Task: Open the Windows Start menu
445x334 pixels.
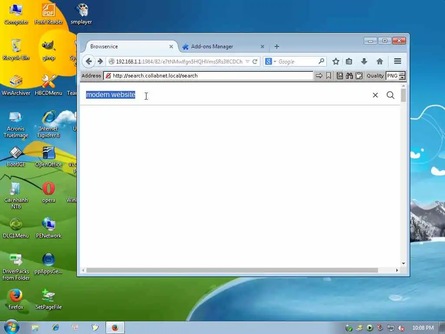Action: pyautogui.click(x=11, y=327)
